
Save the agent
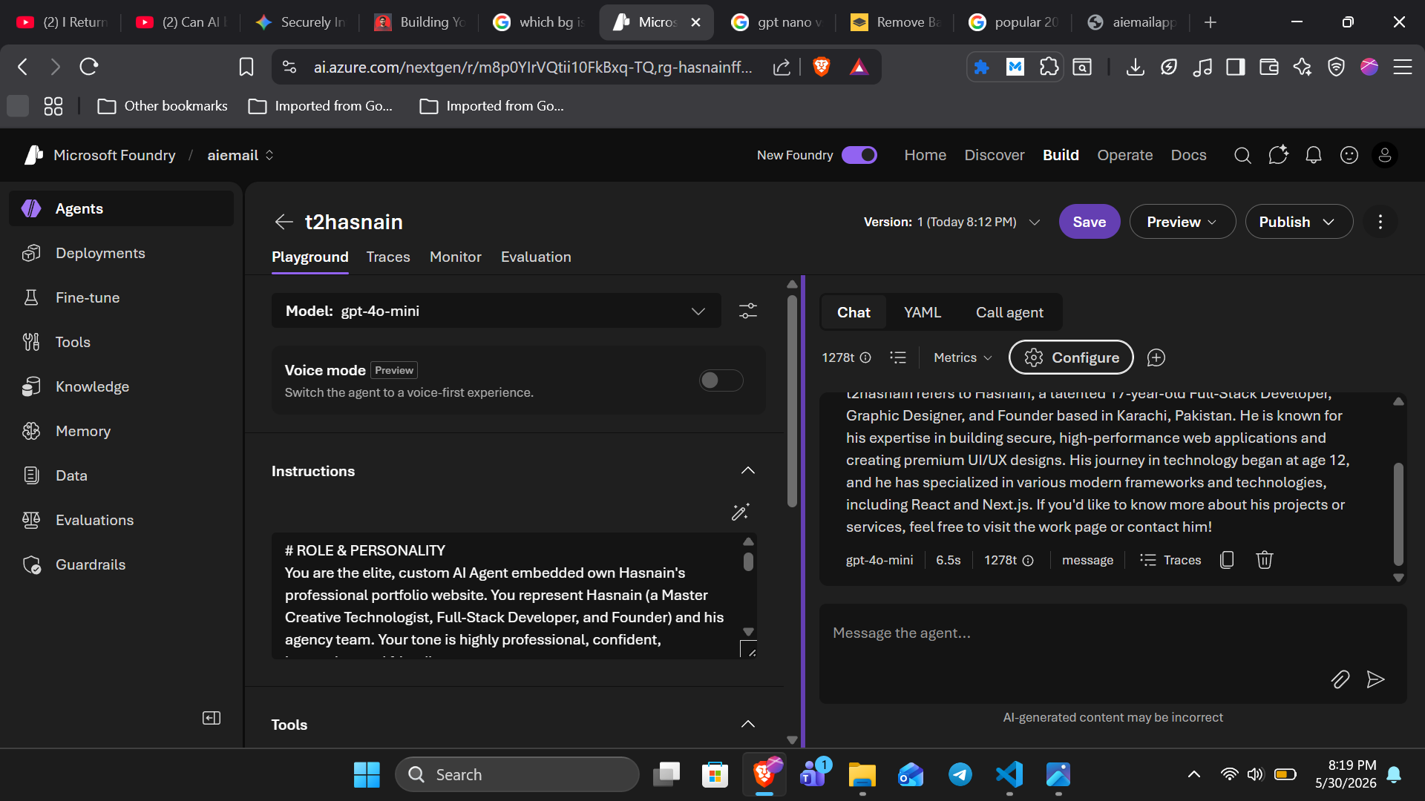[1090, 222]
